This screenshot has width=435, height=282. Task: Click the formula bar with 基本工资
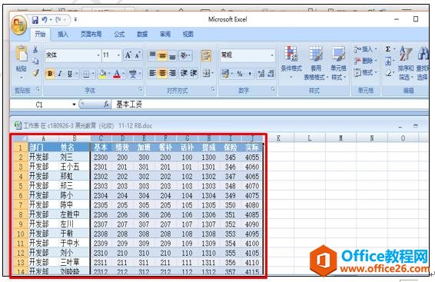coord(269,105)
